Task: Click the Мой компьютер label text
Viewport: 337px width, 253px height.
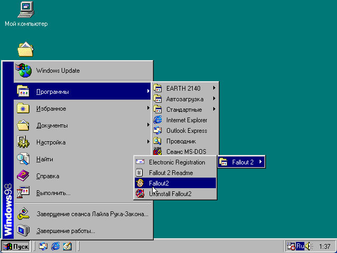Action: 26,24
